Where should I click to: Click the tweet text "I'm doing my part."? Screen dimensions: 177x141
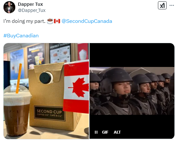24,21
